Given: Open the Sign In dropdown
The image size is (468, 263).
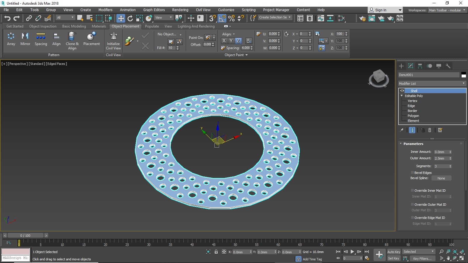Looking at the screenshot, I should [x=385, y=10].
